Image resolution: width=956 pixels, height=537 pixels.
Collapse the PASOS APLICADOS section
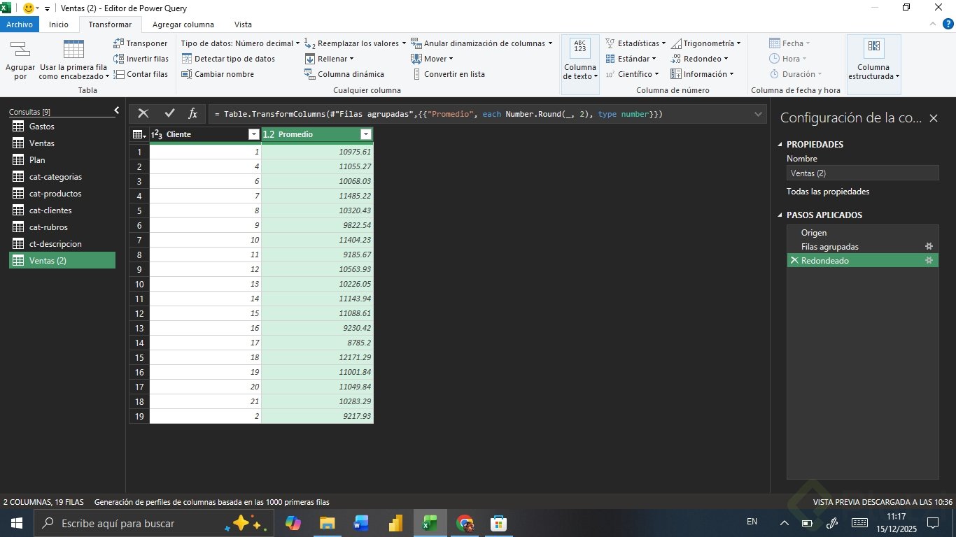(x=781, y=215)
